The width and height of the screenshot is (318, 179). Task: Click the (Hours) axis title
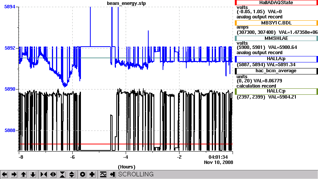click(x=126, y=167)
